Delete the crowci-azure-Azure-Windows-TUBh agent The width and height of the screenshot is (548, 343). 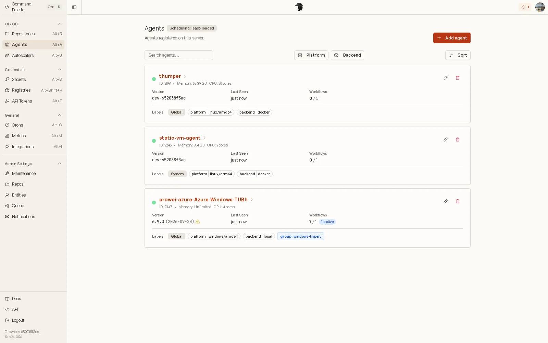click(x=458, y=201)
